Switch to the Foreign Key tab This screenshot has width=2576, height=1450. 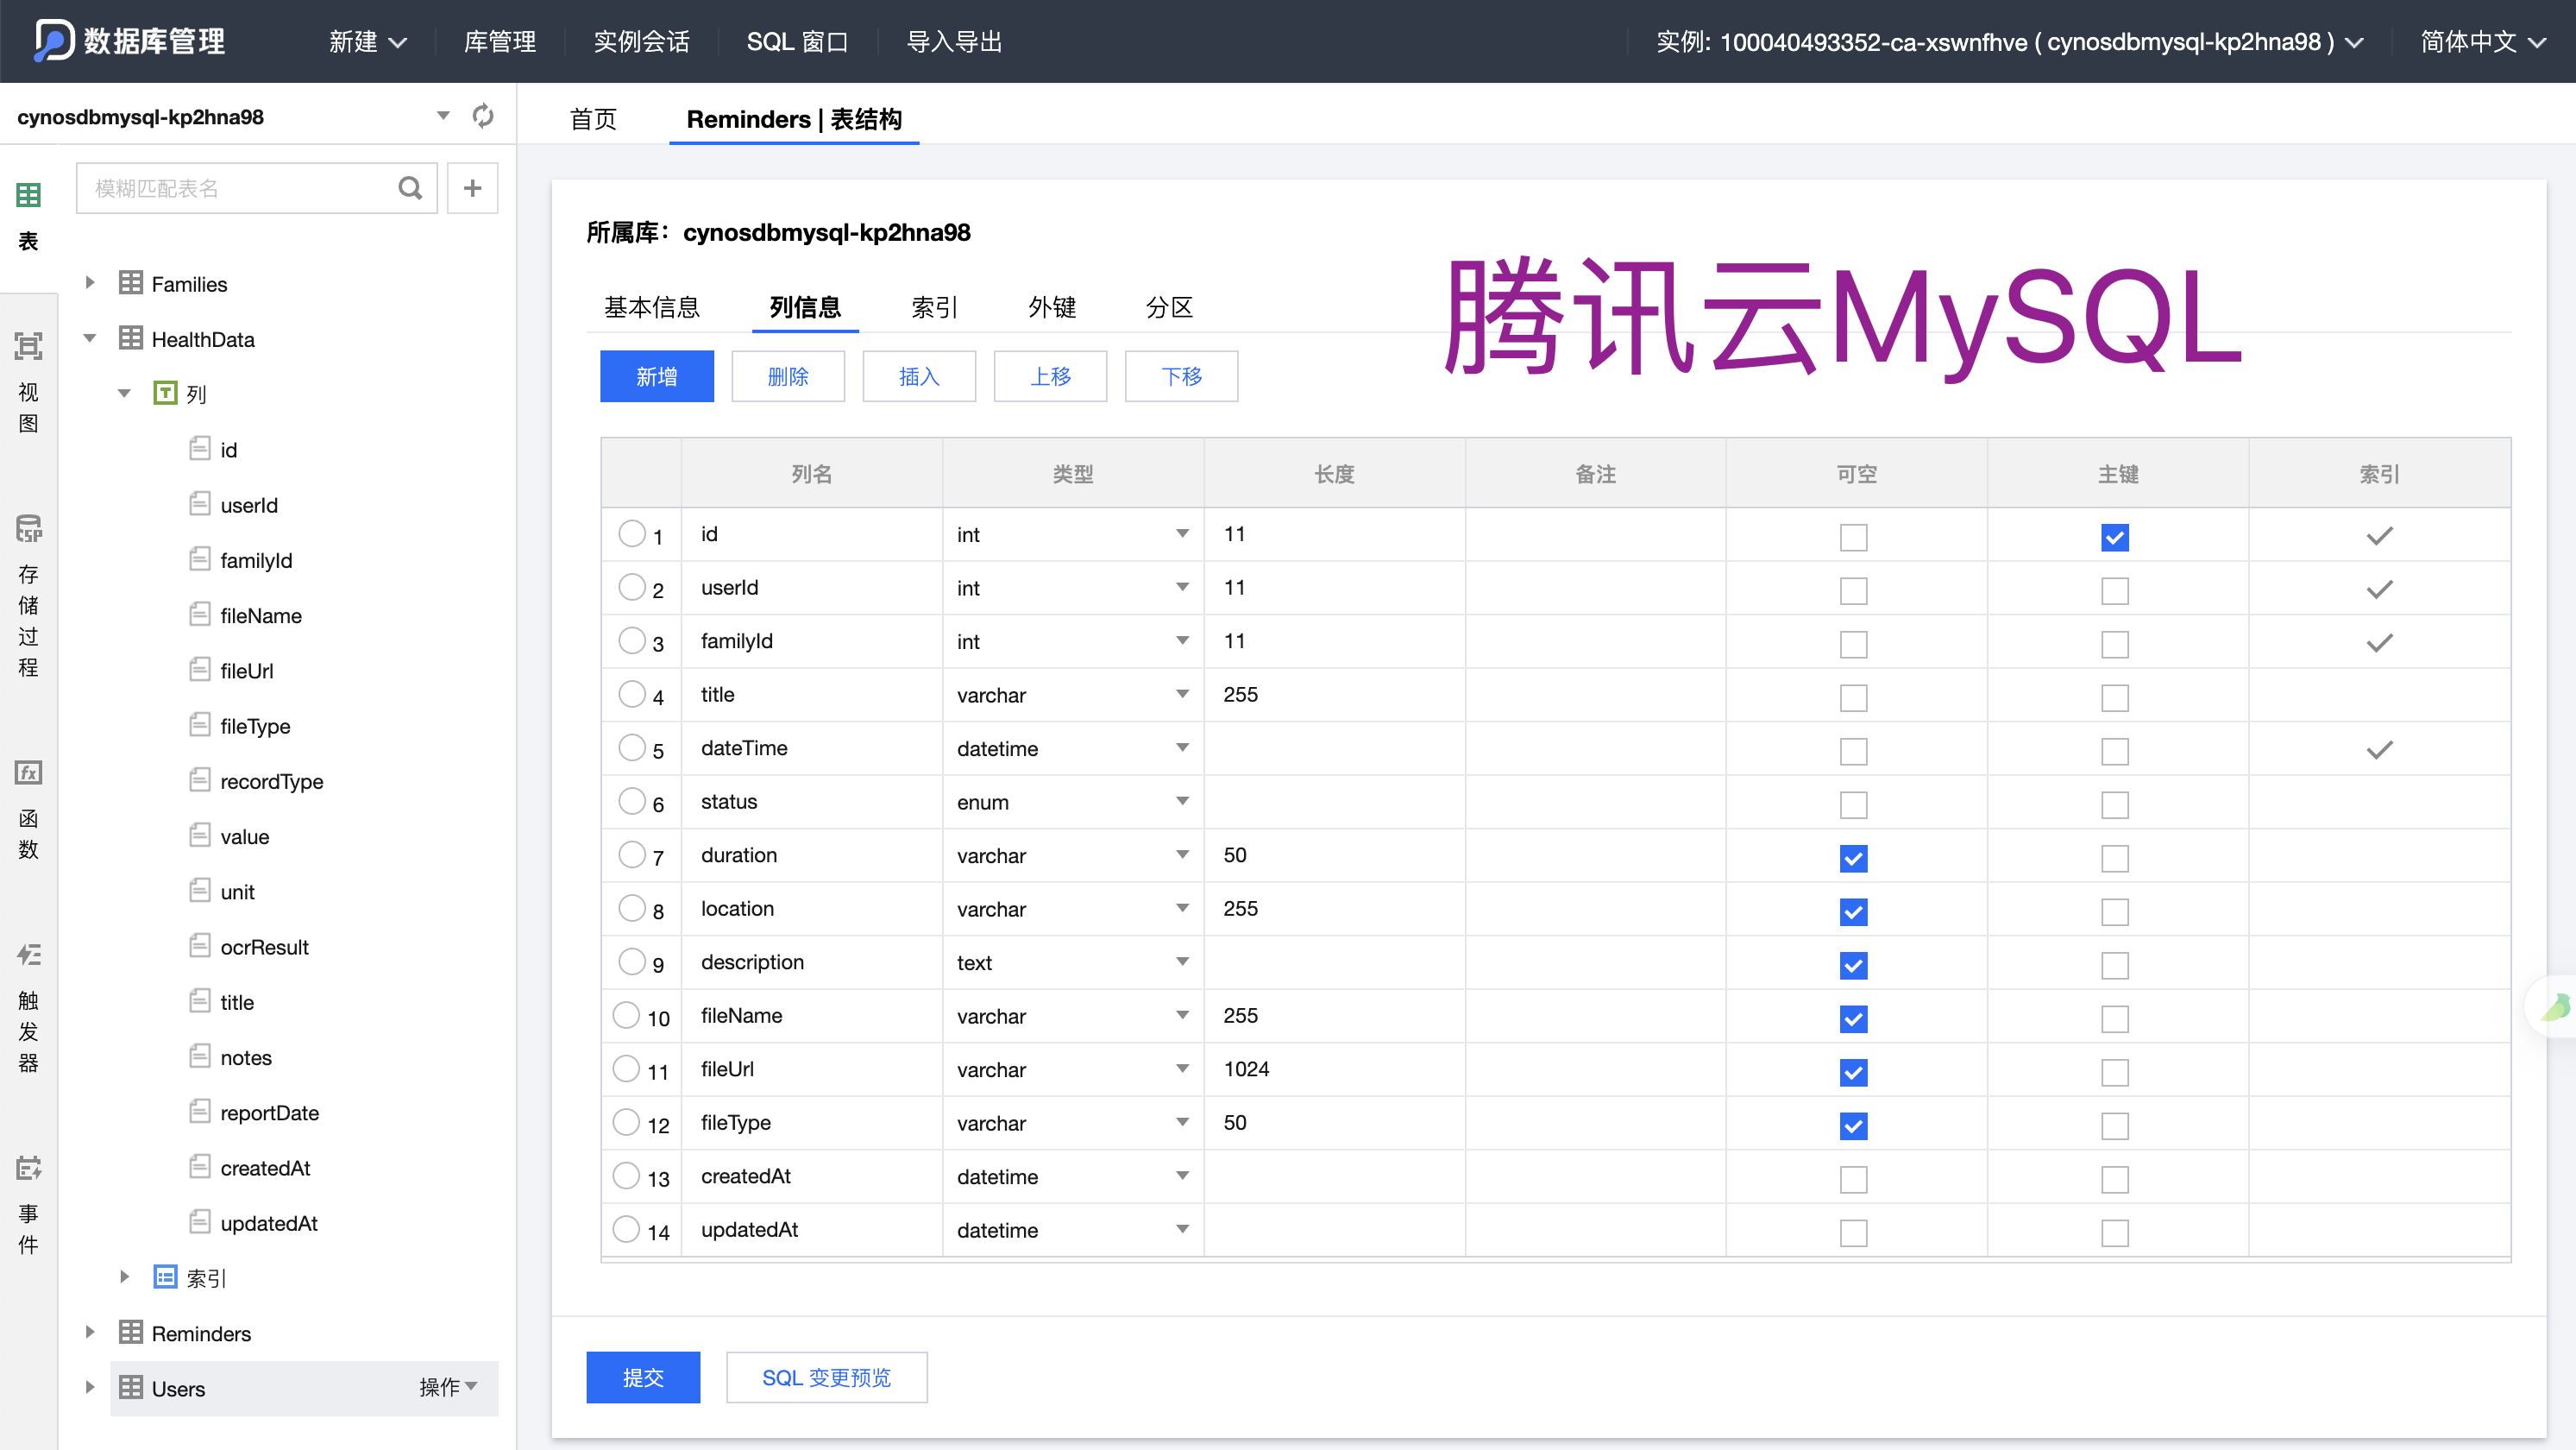pos(1052,307)
